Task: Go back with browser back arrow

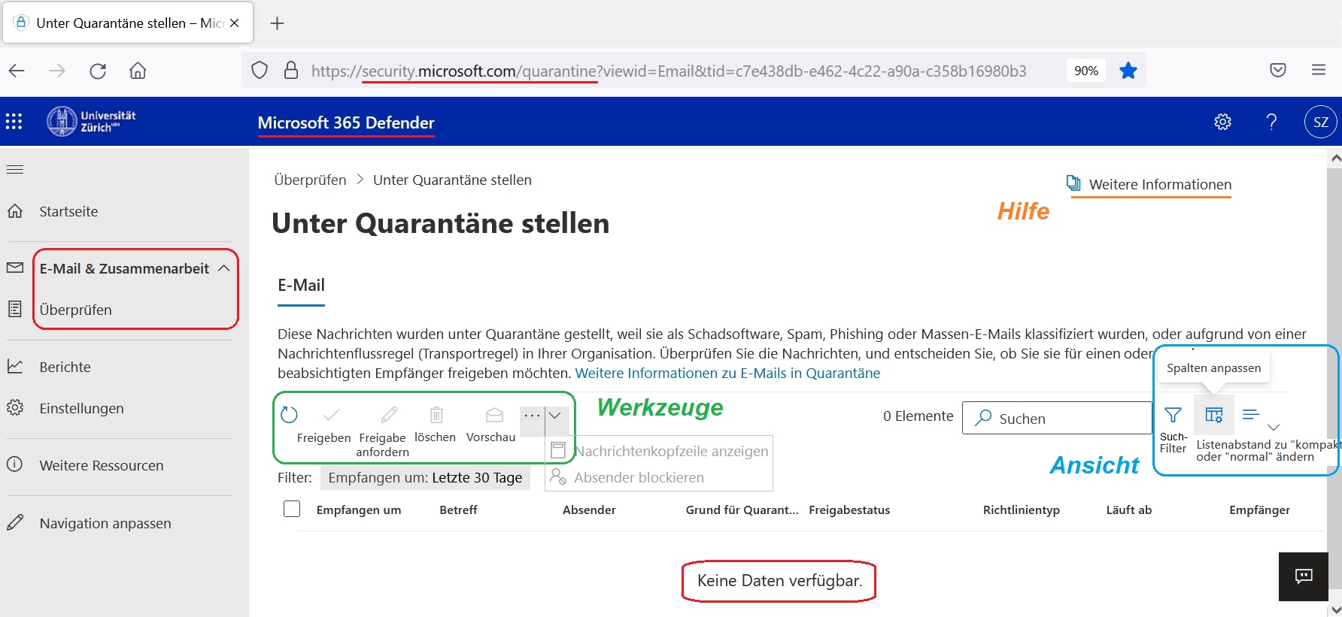Action: click(x=17, y=71)
